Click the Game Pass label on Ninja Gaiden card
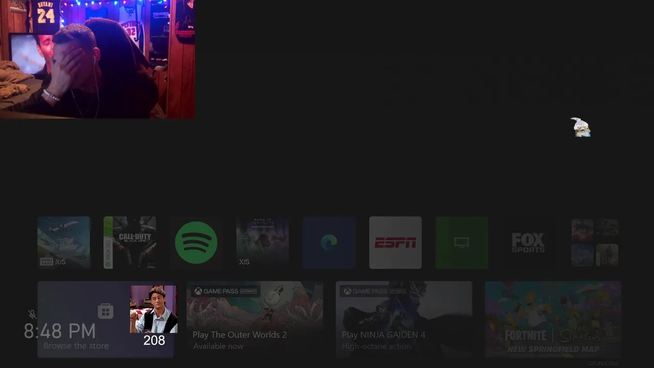Image resolution: width=654 pixels, height=368 pixels. pos(375,291)
